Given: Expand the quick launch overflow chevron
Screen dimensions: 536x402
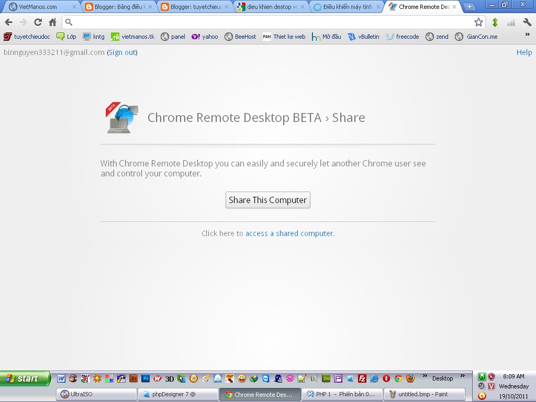Looking at the screenshot, I should click(425, 376).
